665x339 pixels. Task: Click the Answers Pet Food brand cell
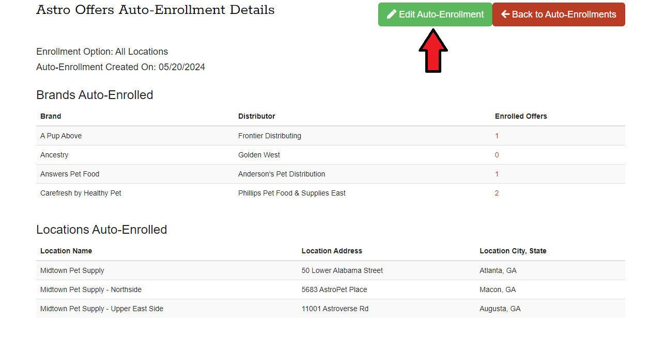click(70, 174)
